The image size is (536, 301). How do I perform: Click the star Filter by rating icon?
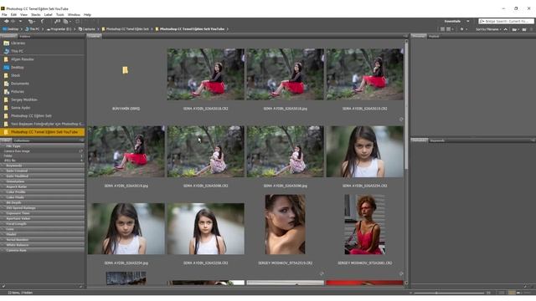click(461, 29)
